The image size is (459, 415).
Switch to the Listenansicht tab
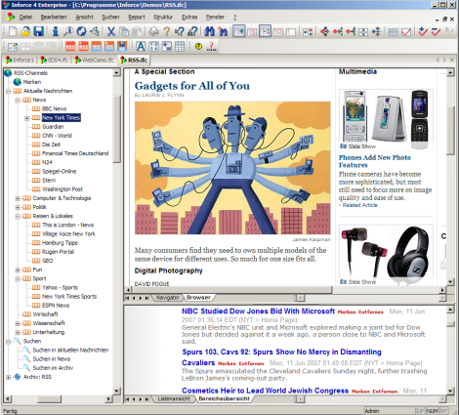pos(174,398)
